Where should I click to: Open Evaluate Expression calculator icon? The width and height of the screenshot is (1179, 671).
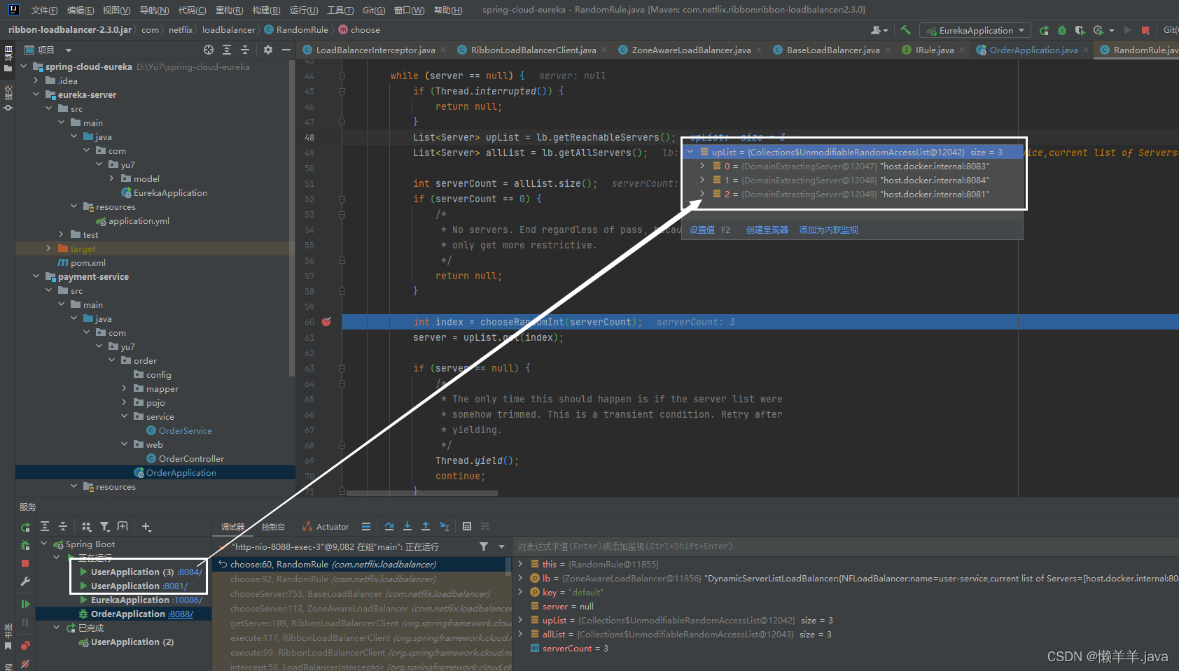(467, 526)
